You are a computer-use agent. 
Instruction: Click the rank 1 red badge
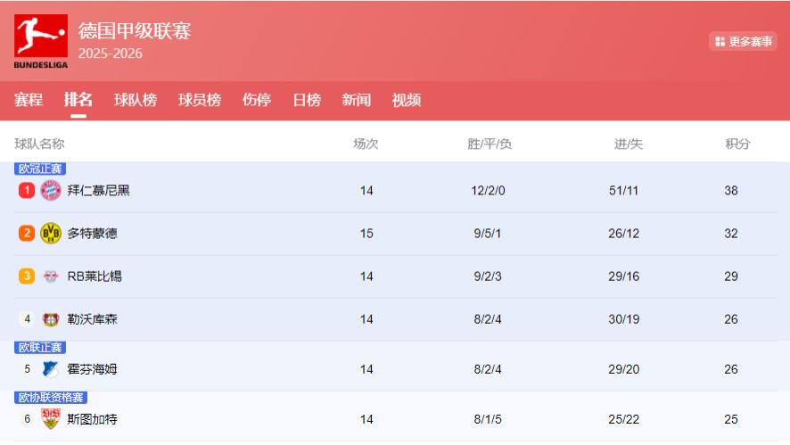pyautogui.click(x=27, y=191)
